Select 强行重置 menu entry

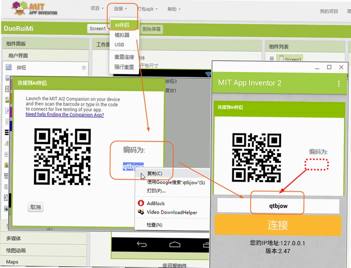click(x=124, y=67)
